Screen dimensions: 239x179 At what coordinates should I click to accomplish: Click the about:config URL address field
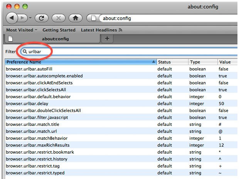(x=166, y=18)
